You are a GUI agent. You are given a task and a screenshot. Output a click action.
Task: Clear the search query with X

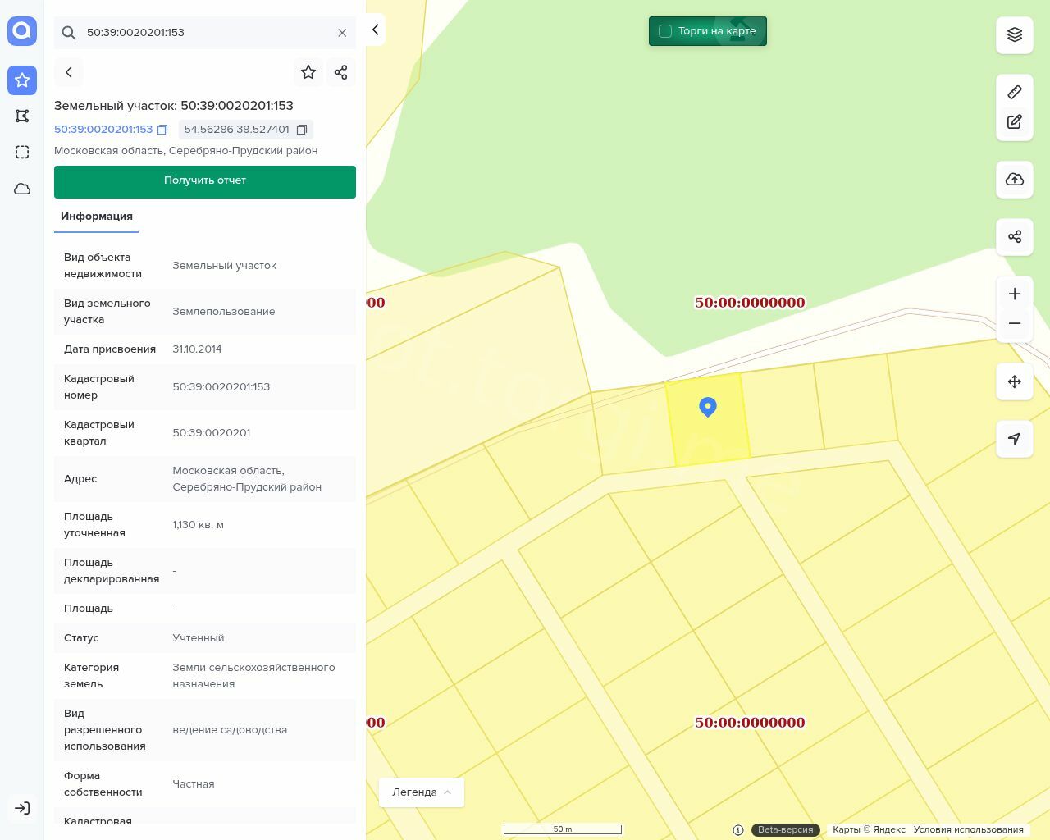342,33
